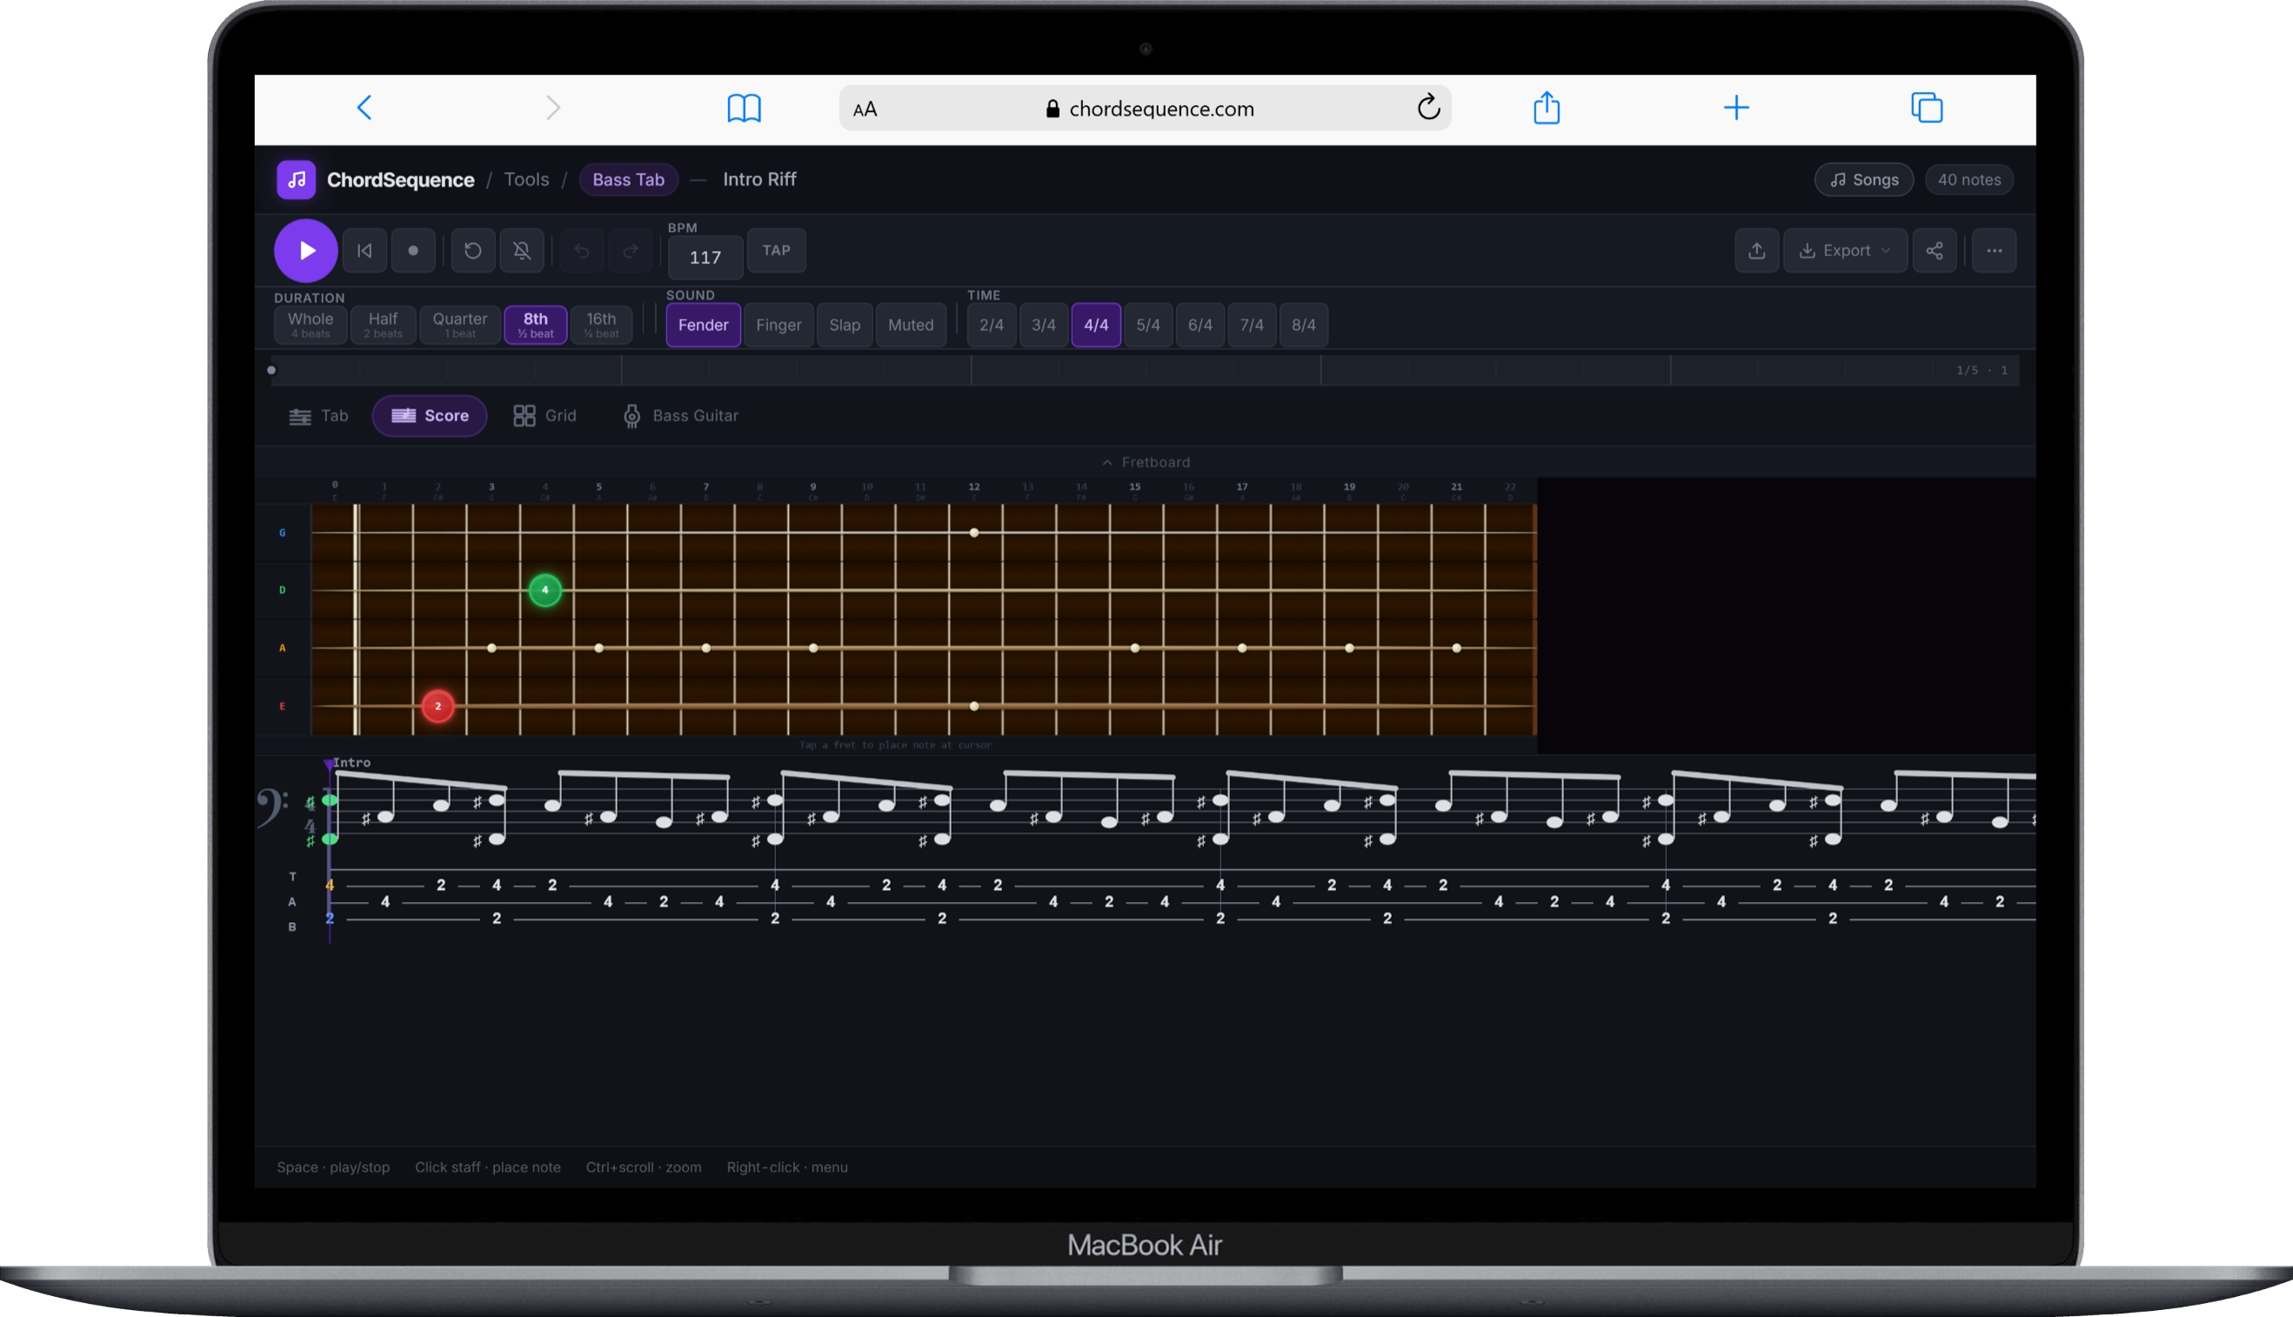Image resolution: width=2293 pixels, height=1317 pixels.
Task: Skip back to the song start
Action: [364, 251]
